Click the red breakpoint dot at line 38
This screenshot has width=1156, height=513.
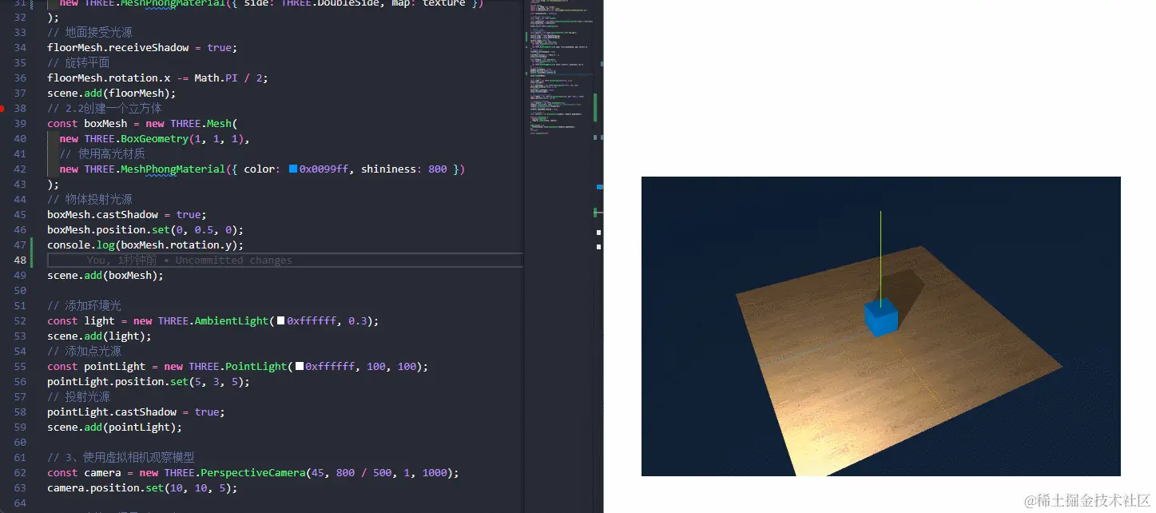tap(3, 108)
